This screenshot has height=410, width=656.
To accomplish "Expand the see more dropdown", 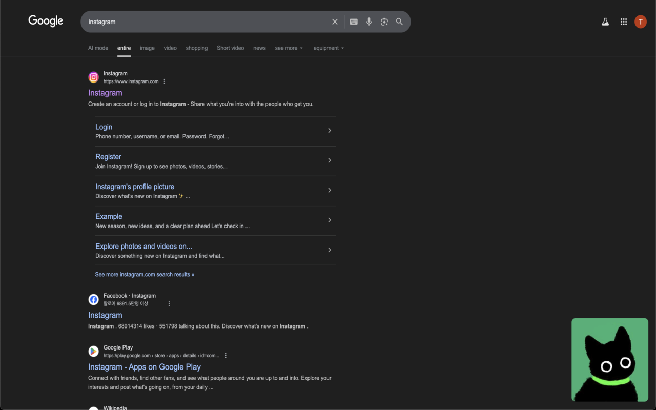I will (289, 48).
